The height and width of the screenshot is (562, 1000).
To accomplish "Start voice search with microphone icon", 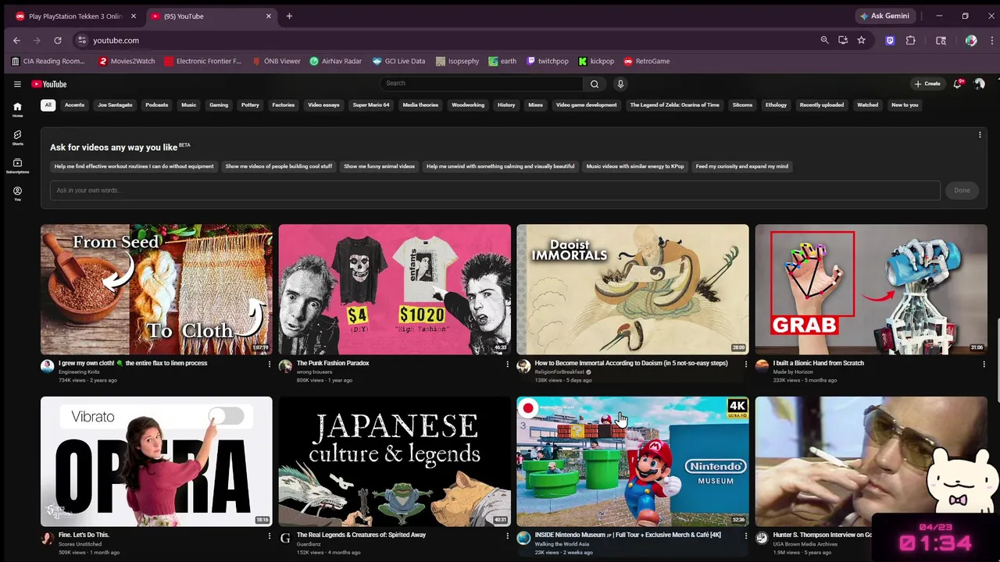I will click(x=620, y=84).
